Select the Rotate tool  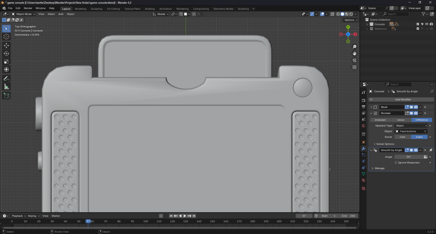point(6,53)
